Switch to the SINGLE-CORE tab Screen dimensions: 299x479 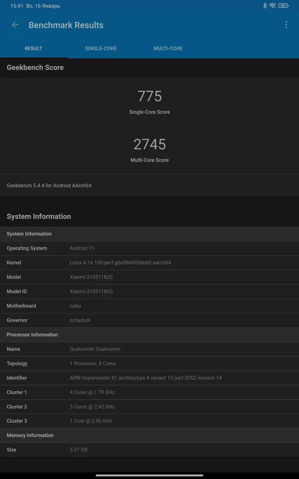(101, 49)
